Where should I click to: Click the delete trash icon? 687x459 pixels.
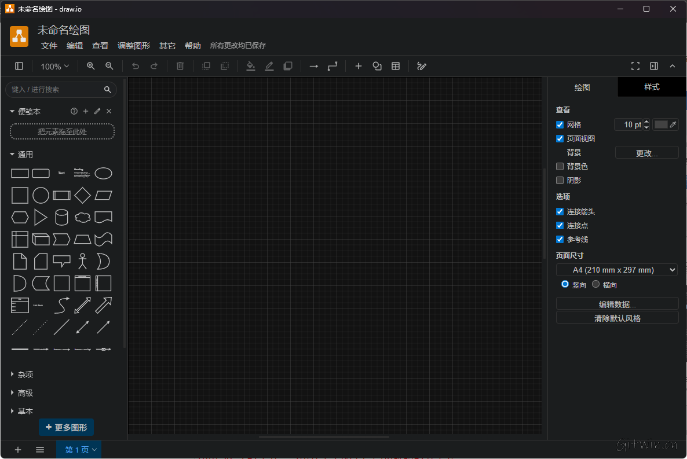pos(180,66)
